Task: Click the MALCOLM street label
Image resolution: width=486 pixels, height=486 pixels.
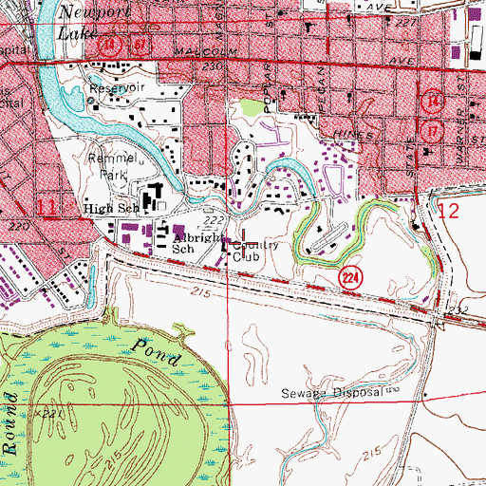Action: (x=206, y=51)
